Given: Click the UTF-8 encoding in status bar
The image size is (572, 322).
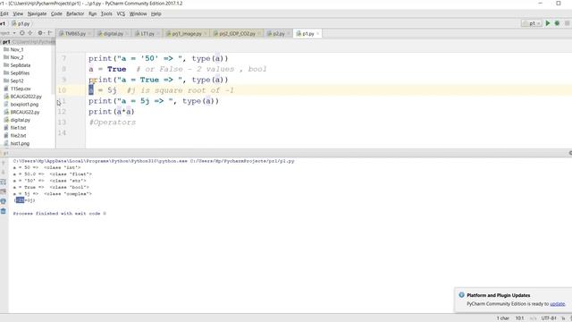Looking at the screenshot, I should 549,318.
